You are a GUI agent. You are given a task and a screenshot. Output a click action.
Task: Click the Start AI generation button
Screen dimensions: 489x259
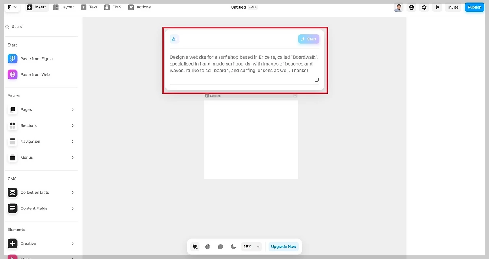(x=309, y=39)
